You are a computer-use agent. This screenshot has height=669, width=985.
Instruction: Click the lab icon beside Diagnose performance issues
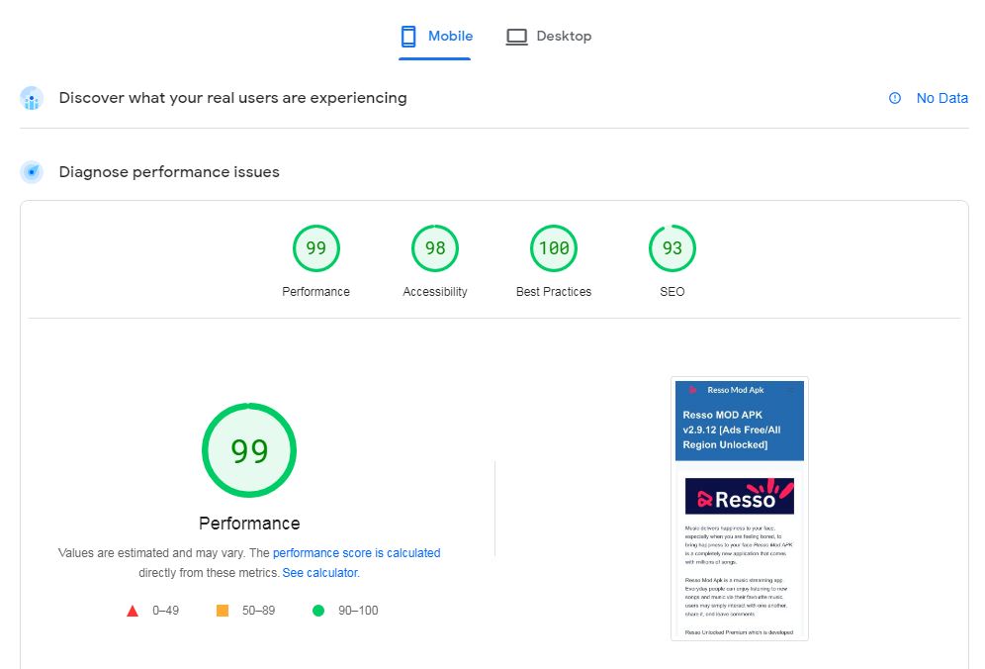coord(32,171)
